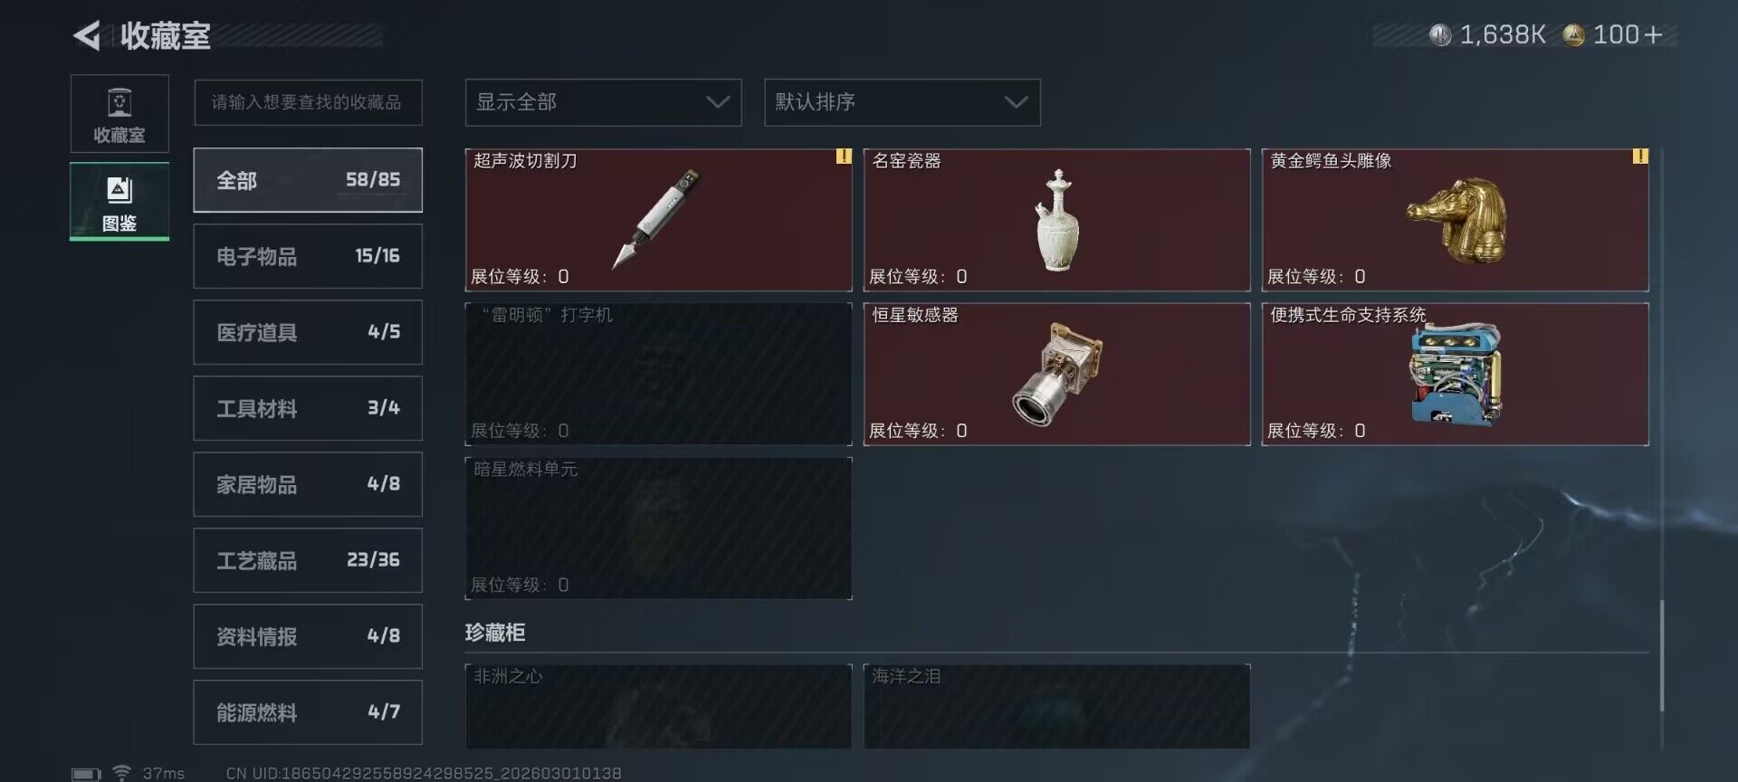Open the 恒星敏感器 item card

(1056, 374)
